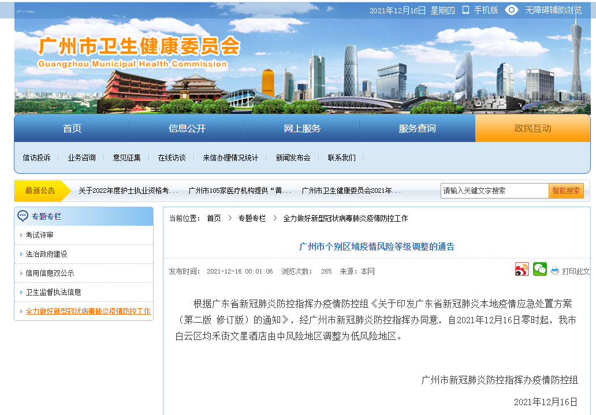Screen dimensions: 596x415
Task: Click source text 来源:本网
Action: (x=357, y=271)
